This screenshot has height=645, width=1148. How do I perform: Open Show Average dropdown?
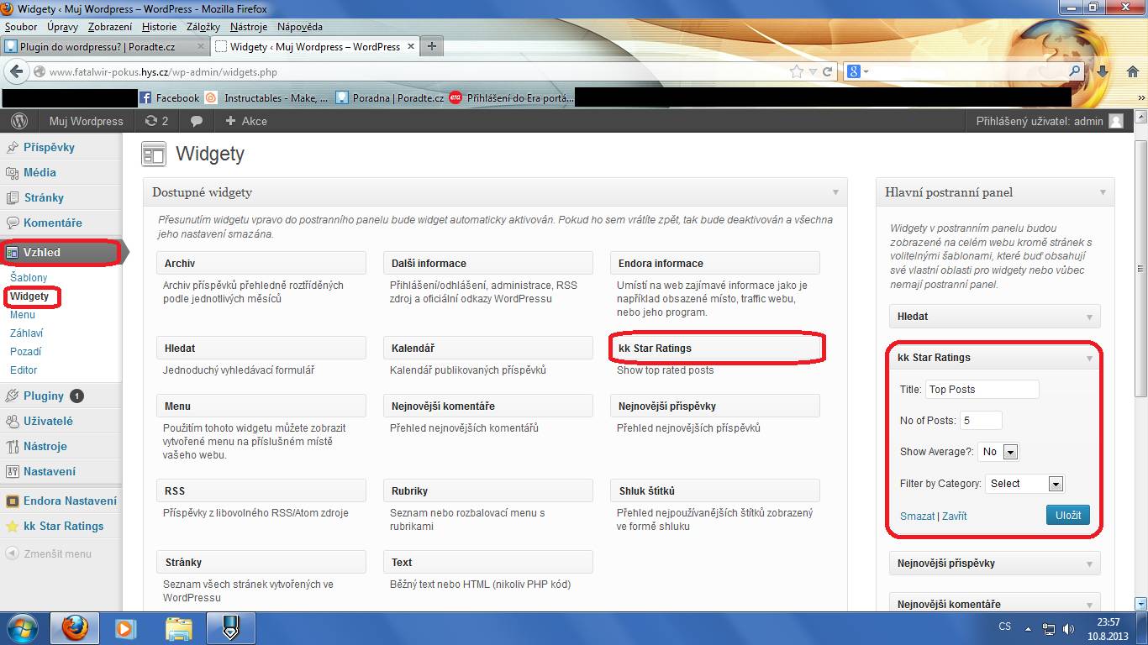998,452
